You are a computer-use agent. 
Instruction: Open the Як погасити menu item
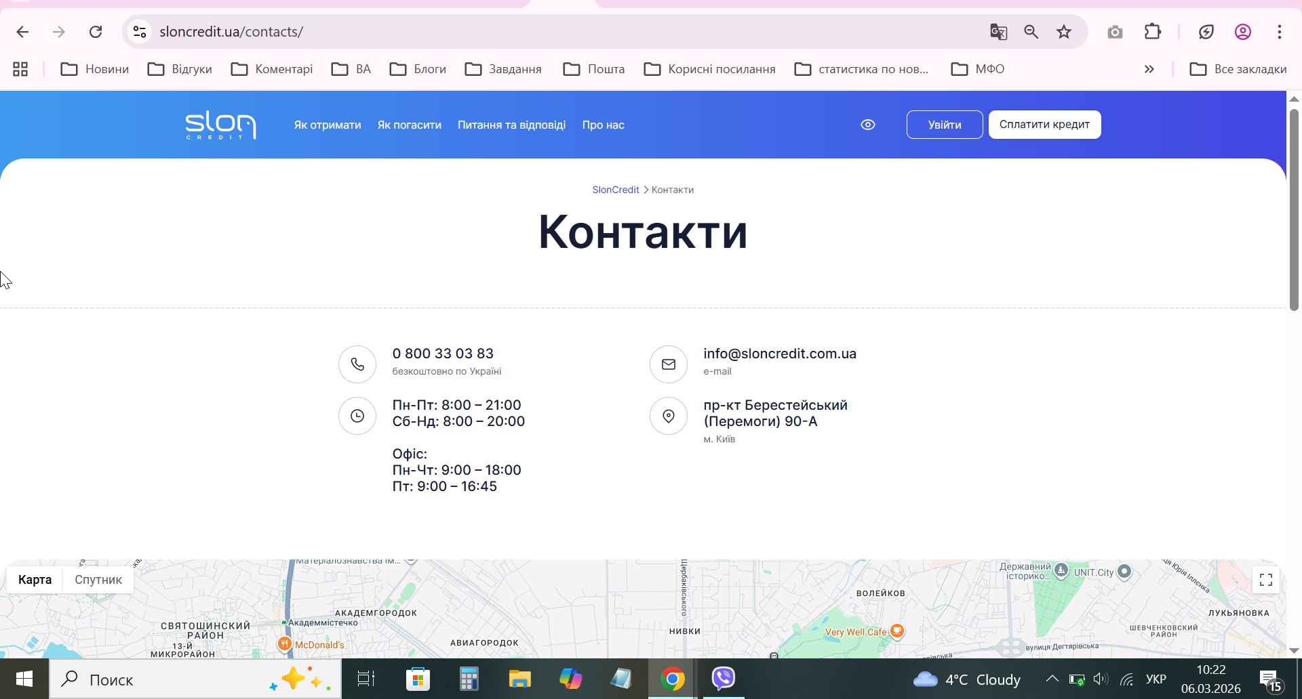point(410,125)
